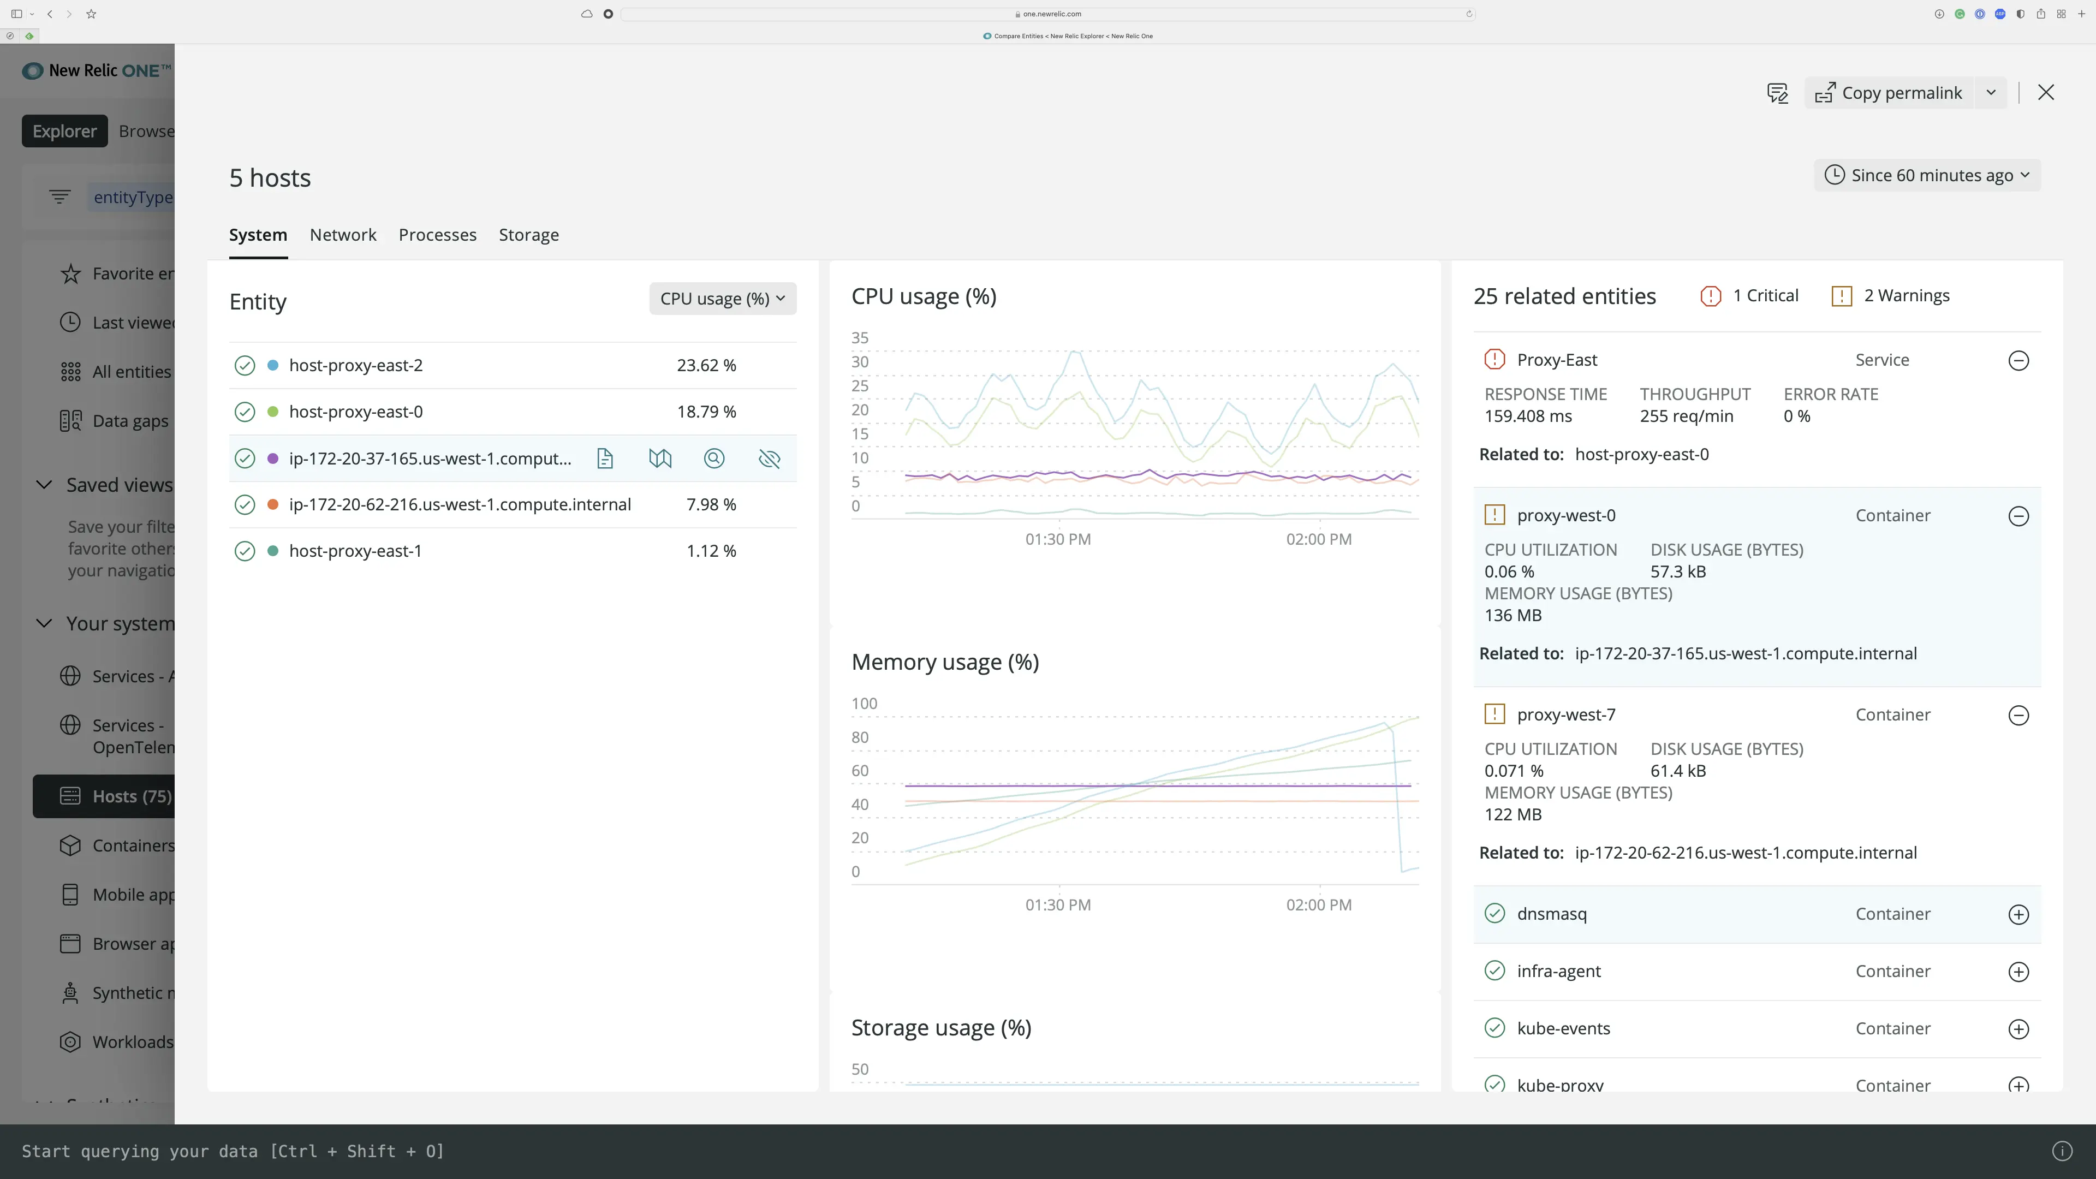Select Containers in the left sidebar
Viewport: 2096px width, 1179px height.
click(132, 846)
